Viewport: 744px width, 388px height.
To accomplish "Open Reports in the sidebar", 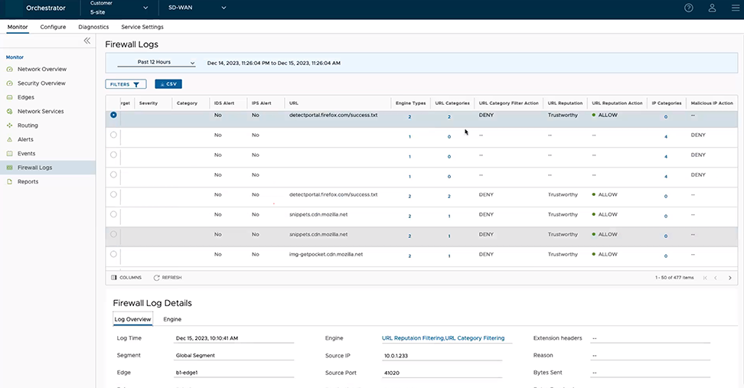I will (x=28, y=181).
